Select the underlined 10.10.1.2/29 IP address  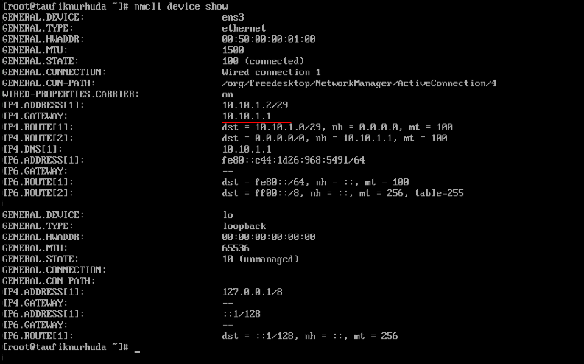pyautogui.click(x=255, y=105)
